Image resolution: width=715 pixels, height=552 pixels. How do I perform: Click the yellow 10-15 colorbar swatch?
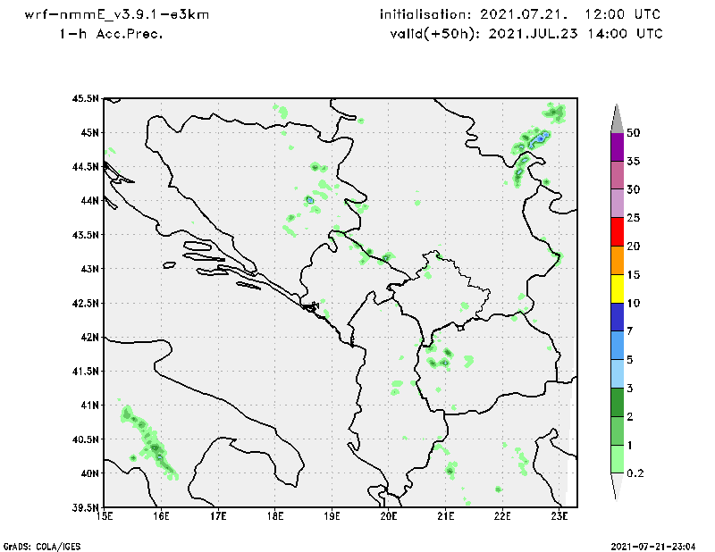click(x=617, y=289)
